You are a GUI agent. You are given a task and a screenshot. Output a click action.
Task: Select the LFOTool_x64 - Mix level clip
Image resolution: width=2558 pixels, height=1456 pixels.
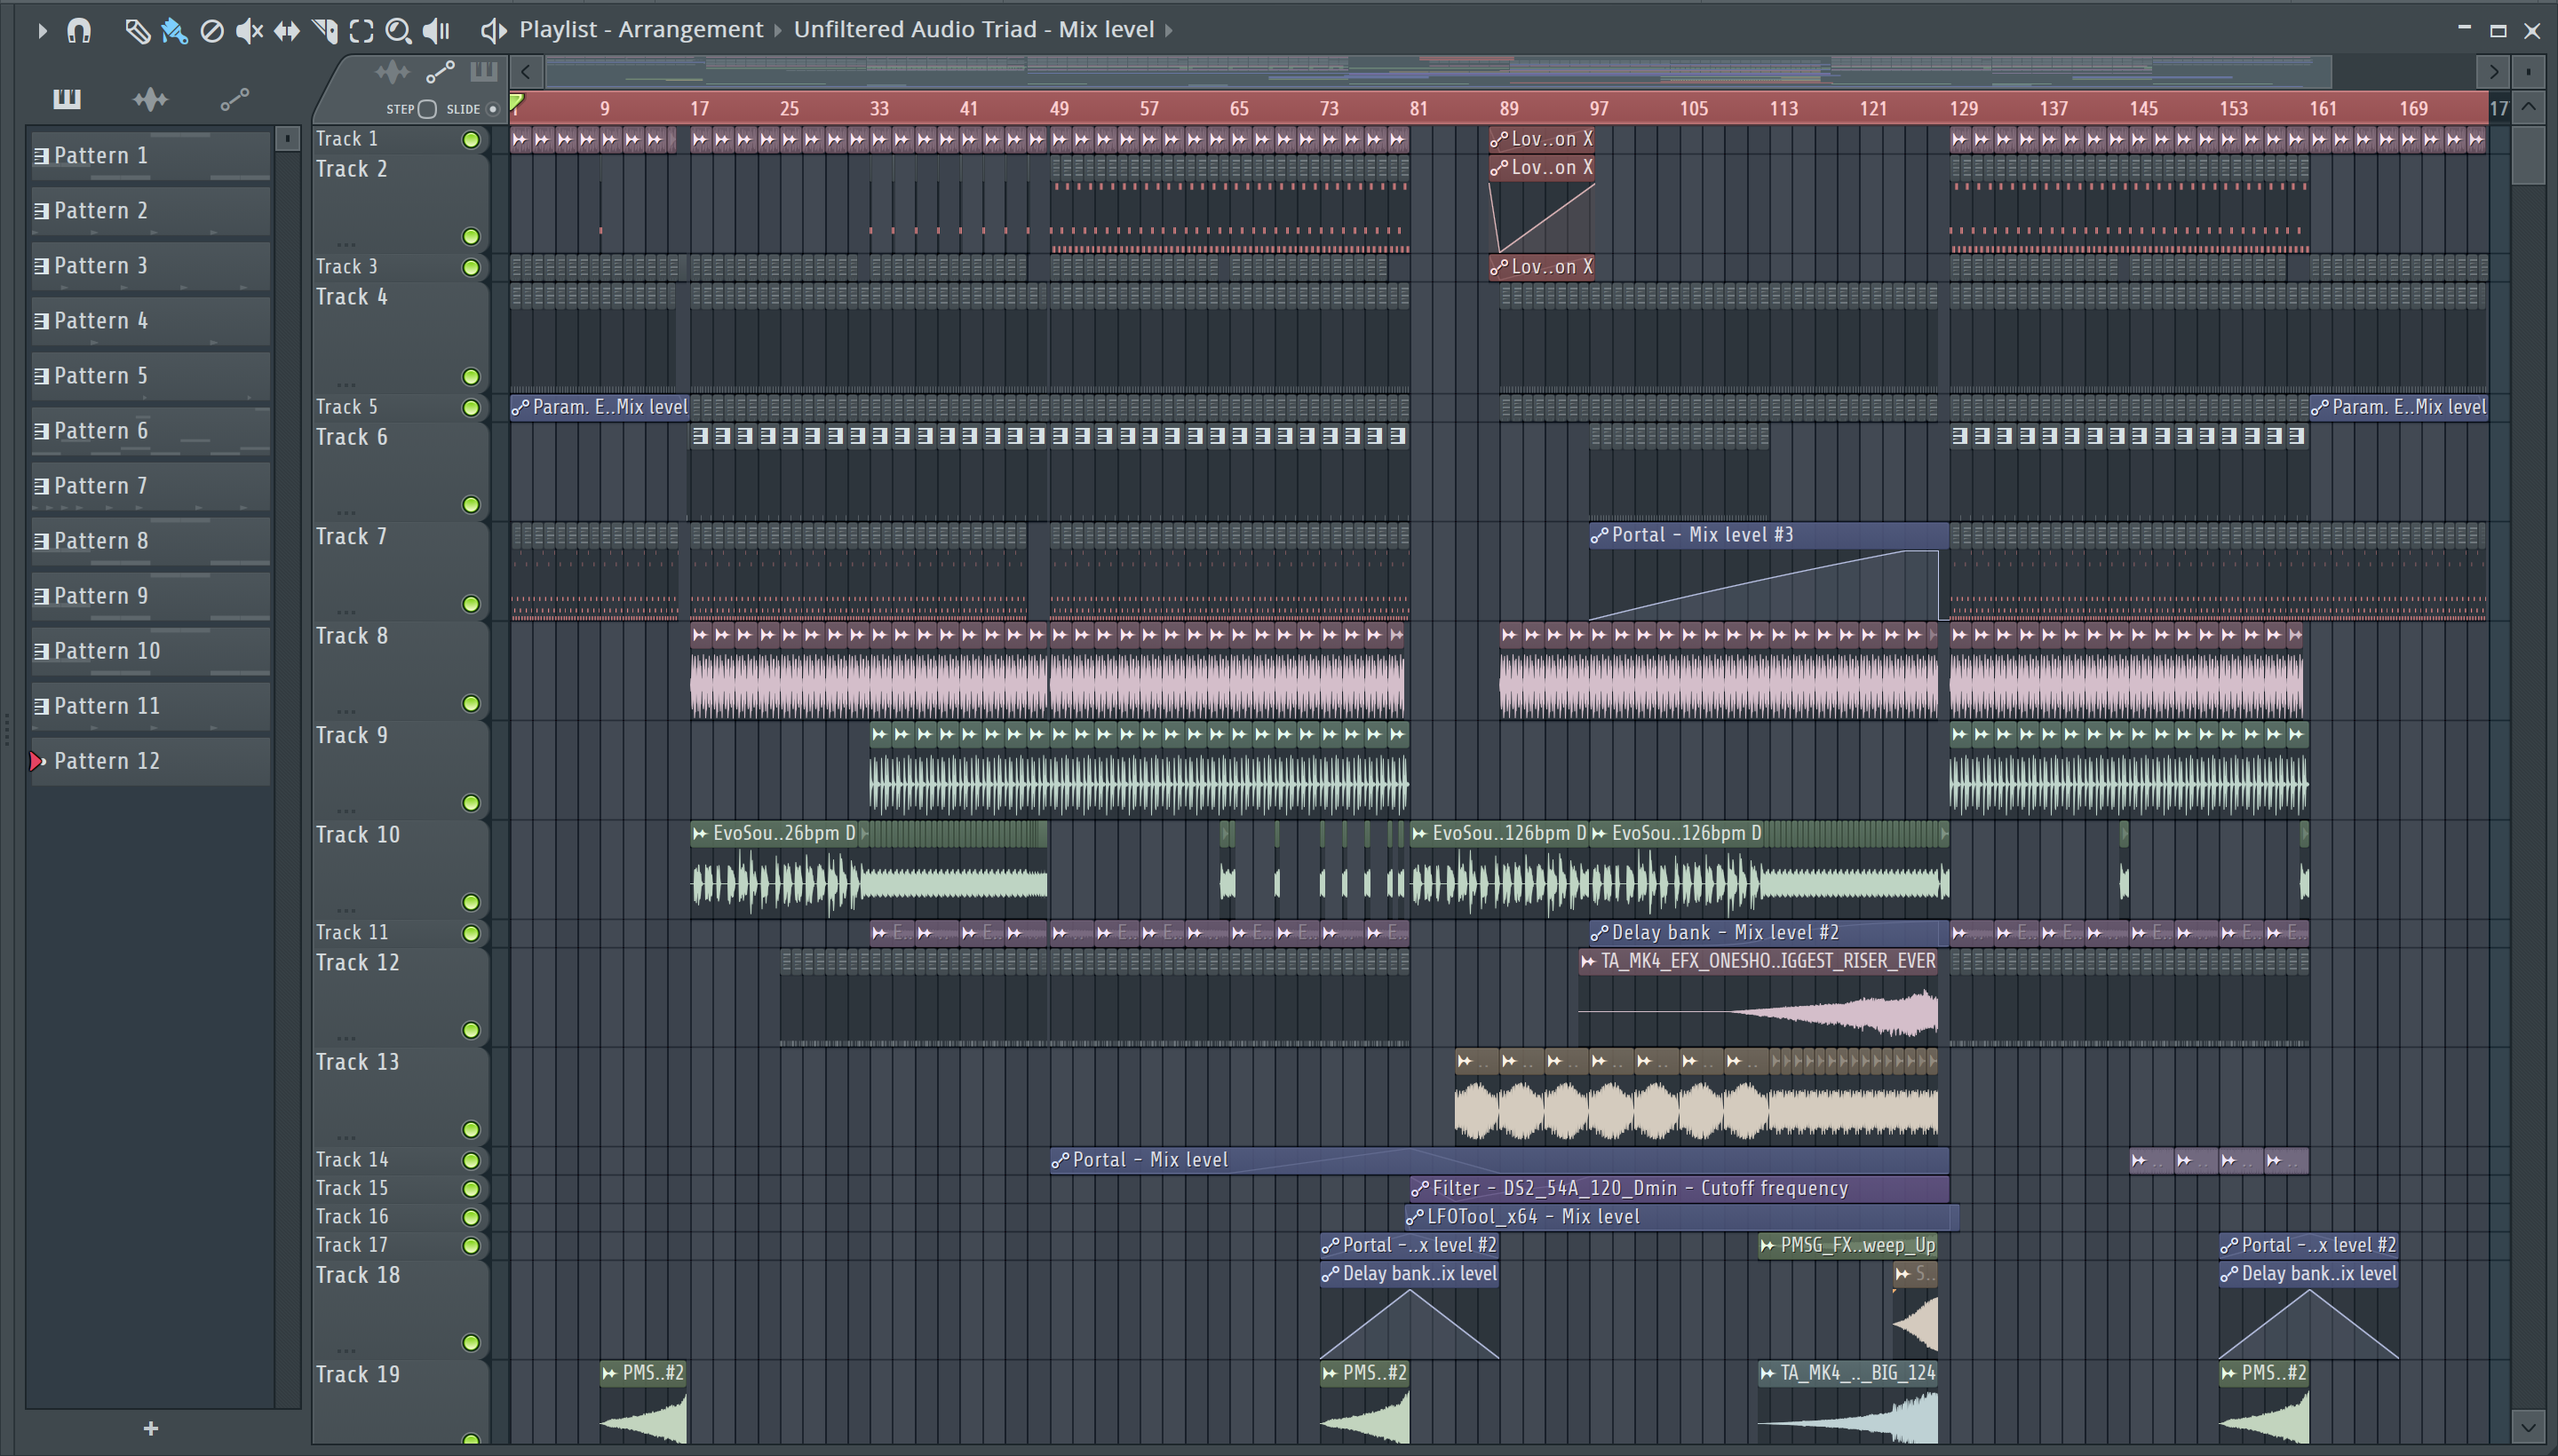tap(1680, 1217)
